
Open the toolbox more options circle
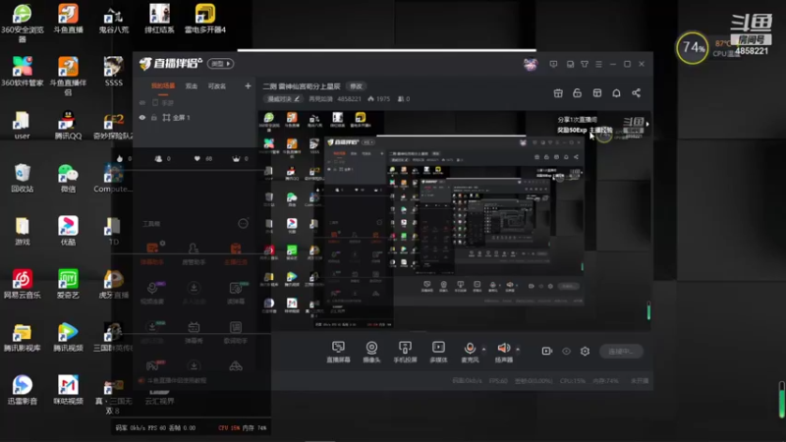(243, 224)
